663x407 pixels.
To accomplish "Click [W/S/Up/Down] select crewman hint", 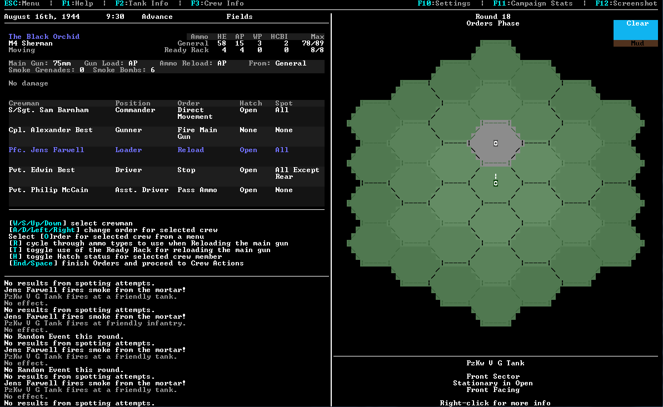I will (71, 223).
